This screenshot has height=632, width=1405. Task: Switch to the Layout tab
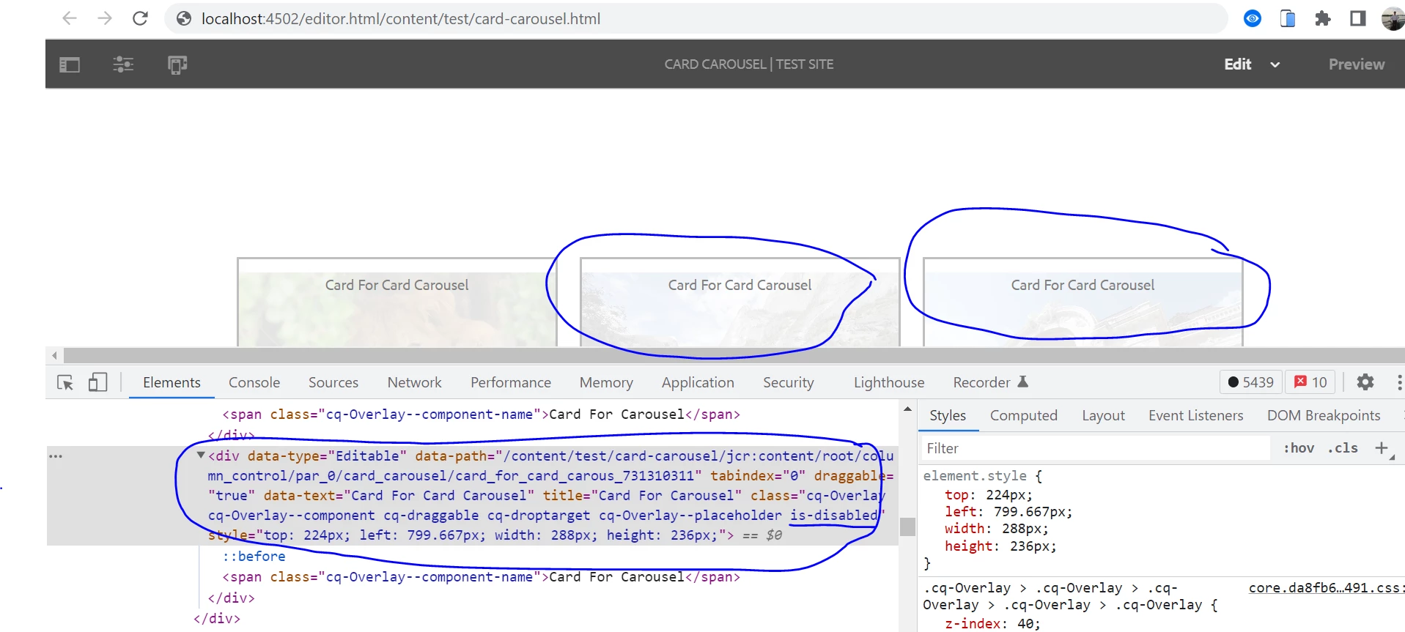pyautogui.click(x=1103, y=415)
